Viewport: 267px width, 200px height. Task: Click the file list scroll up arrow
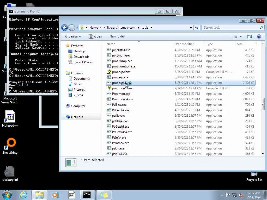coord(263,43)
